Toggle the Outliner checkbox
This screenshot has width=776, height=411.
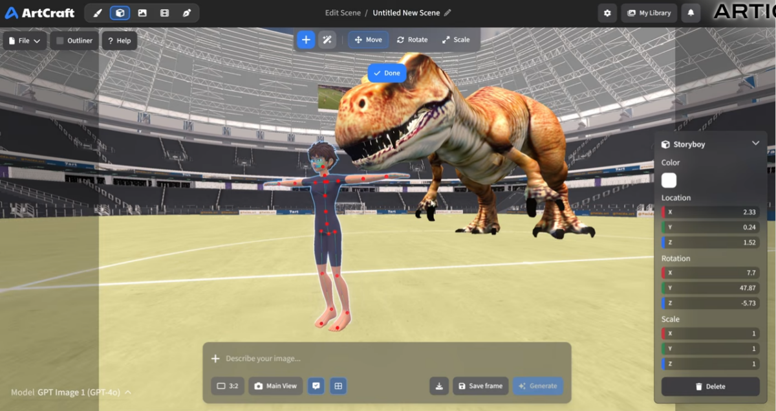(60, 41)
